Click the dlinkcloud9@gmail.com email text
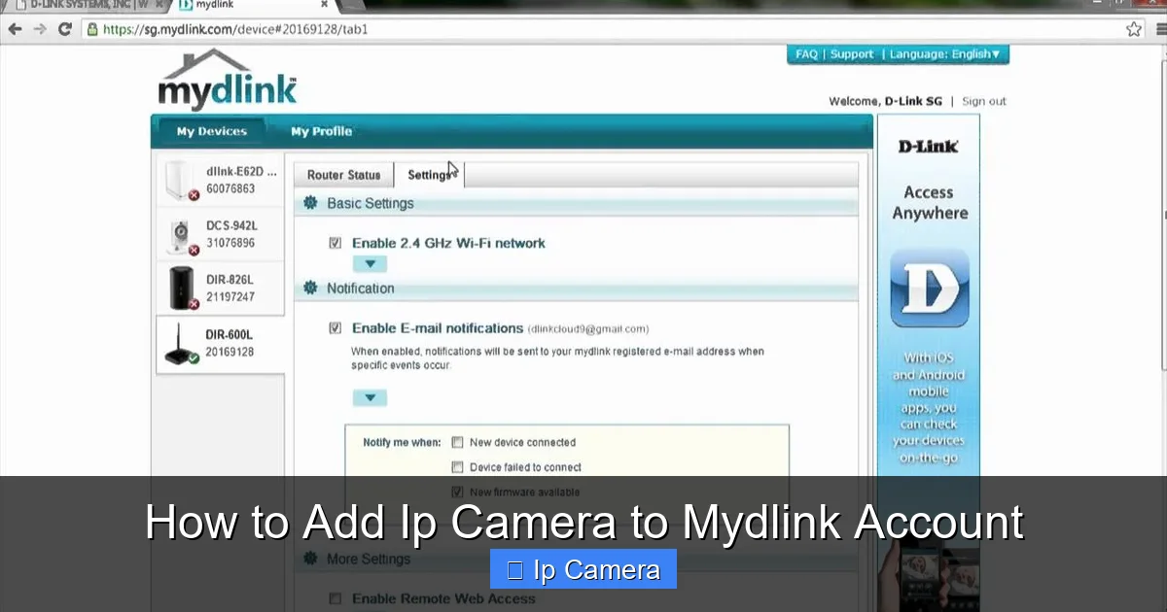Viewport: 1167px width, 612px height. pos(588,329)
